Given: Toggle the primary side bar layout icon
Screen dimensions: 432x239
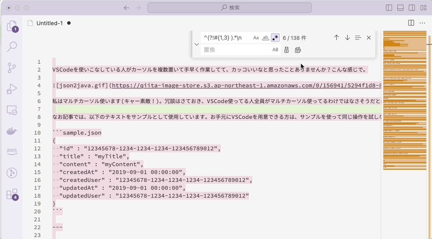Looking at the screenshot, I should 389,8.
